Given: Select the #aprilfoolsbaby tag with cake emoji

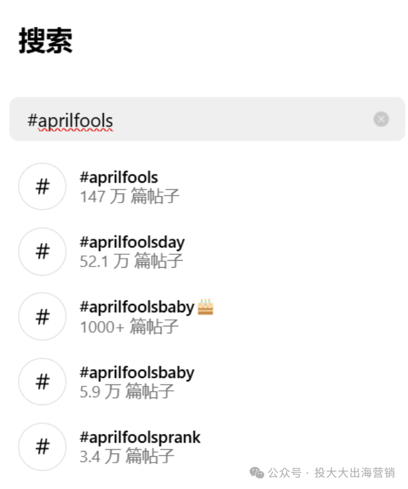Looking at the screenshot, I should click(137, 308).
